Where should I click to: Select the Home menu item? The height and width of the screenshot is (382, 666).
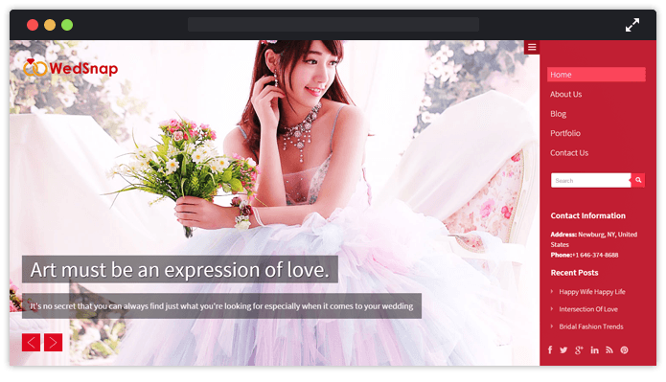(596, 75)
